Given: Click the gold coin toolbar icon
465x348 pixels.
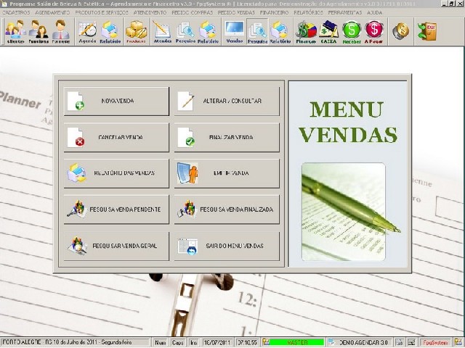Looking at the screenshot, I should click(x=400, y=31).
